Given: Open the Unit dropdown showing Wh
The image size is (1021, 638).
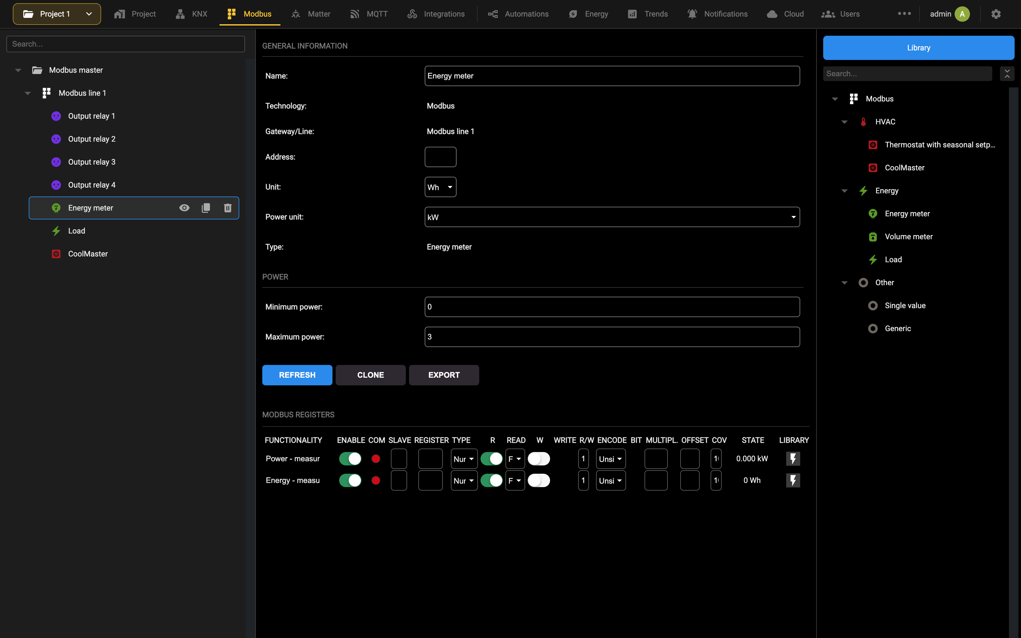Looking at the screenshot, I should 440,187.
